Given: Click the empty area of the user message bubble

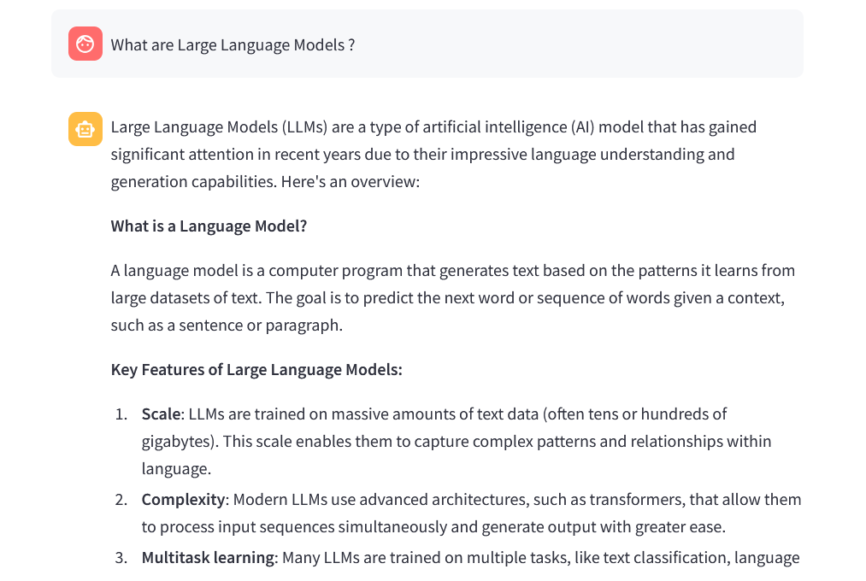Looking at the screenshot, I should (580, 44).
